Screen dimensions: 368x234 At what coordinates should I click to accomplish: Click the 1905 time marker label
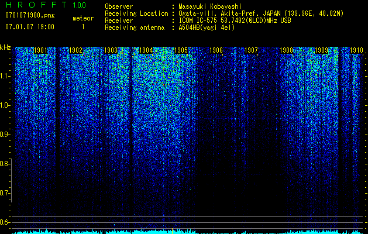point(181,50)
